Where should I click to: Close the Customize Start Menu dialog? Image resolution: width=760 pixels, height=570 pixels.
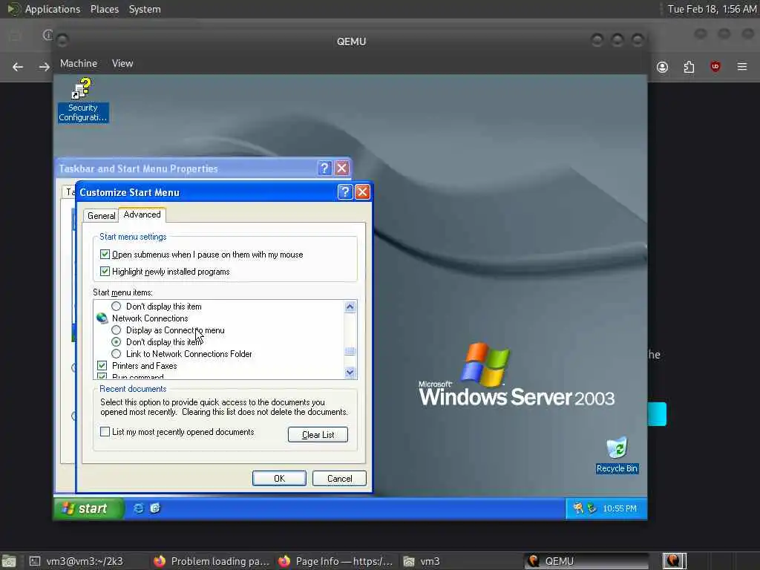click(x=362, y=192)
